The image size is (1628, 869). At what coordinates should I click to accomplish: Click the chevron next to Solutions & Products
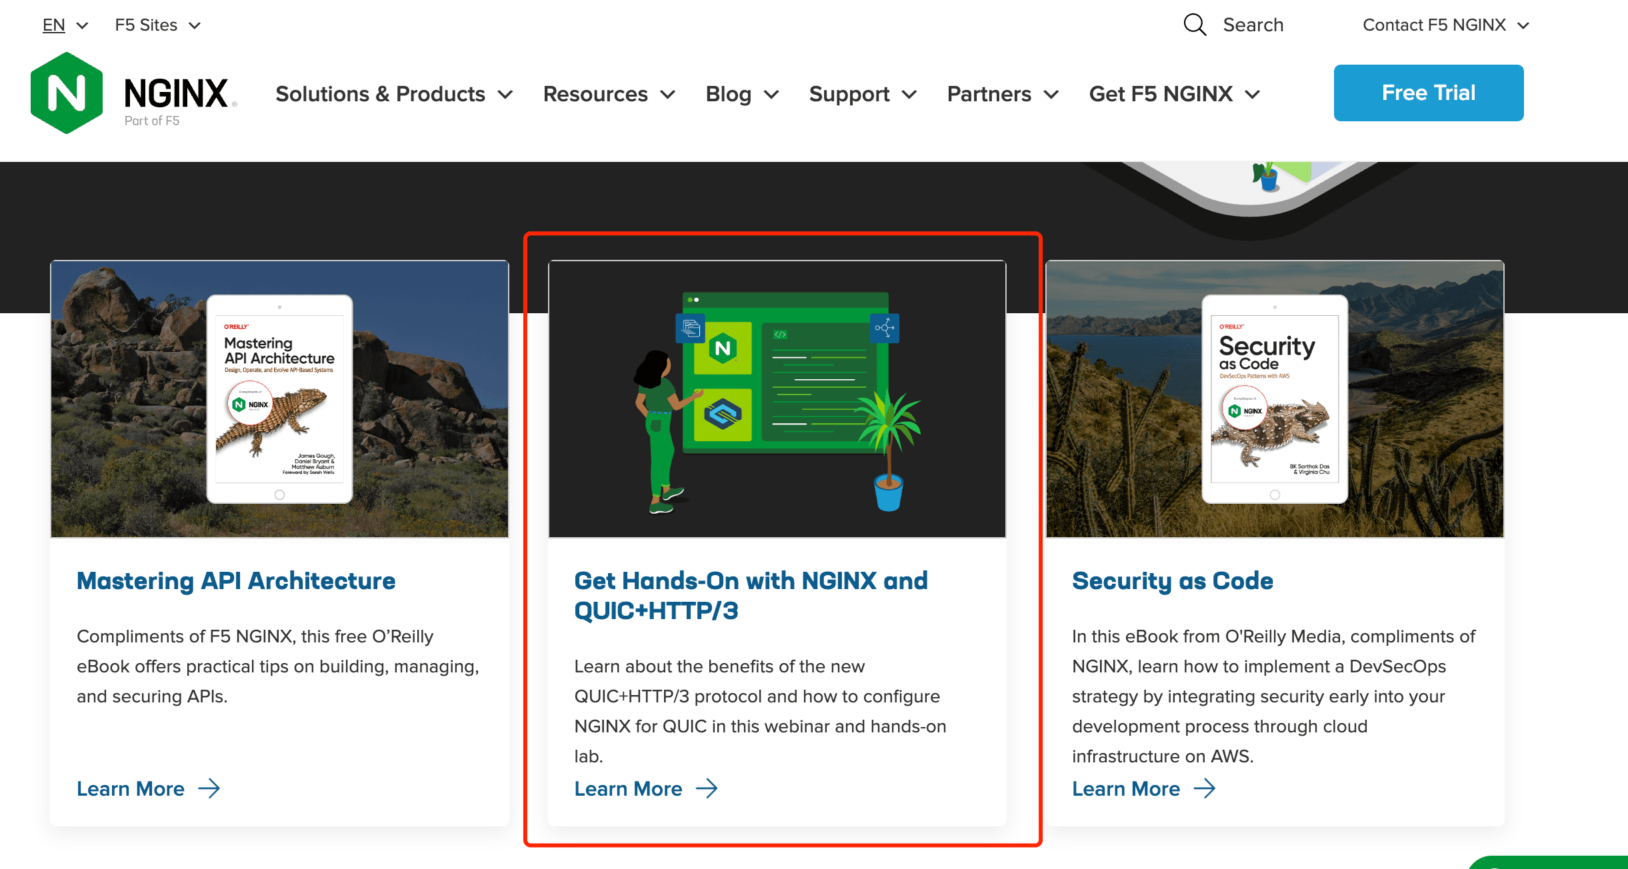click(505, 95)
